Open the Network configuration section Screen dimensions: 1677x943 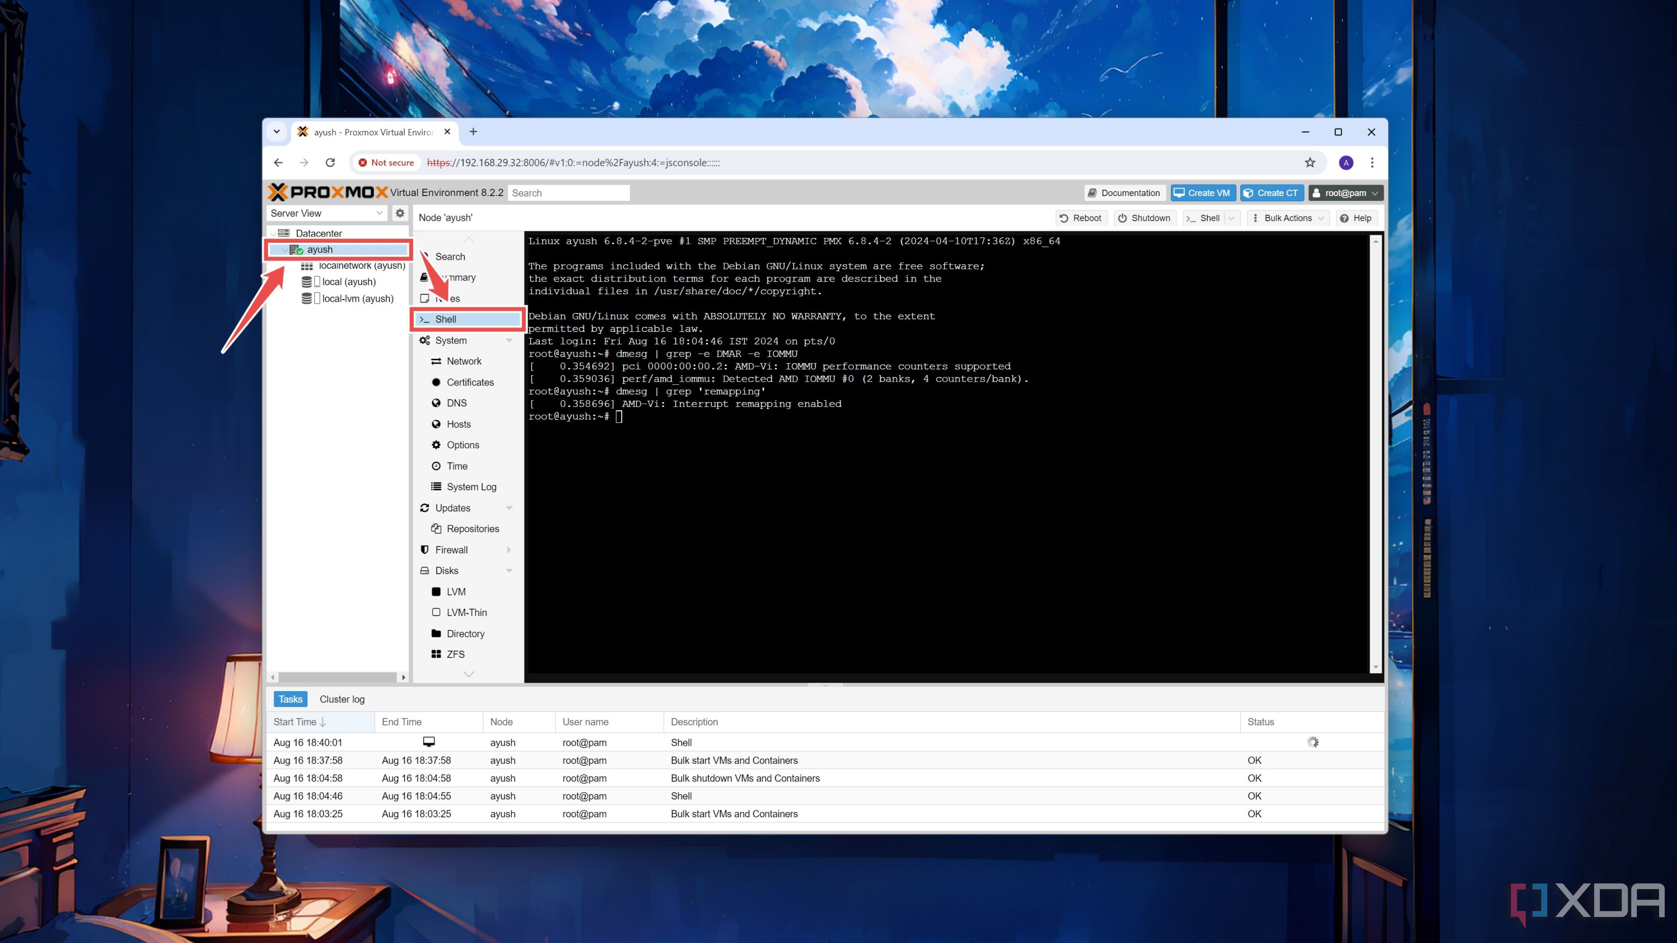(463, 360)
